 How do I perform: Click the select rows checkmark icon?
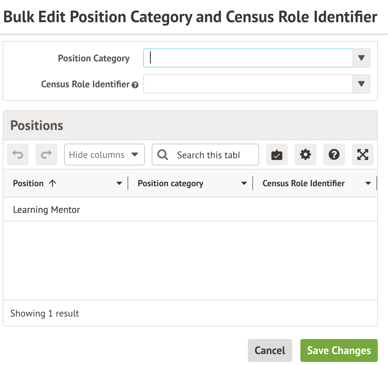pos(277,155)
